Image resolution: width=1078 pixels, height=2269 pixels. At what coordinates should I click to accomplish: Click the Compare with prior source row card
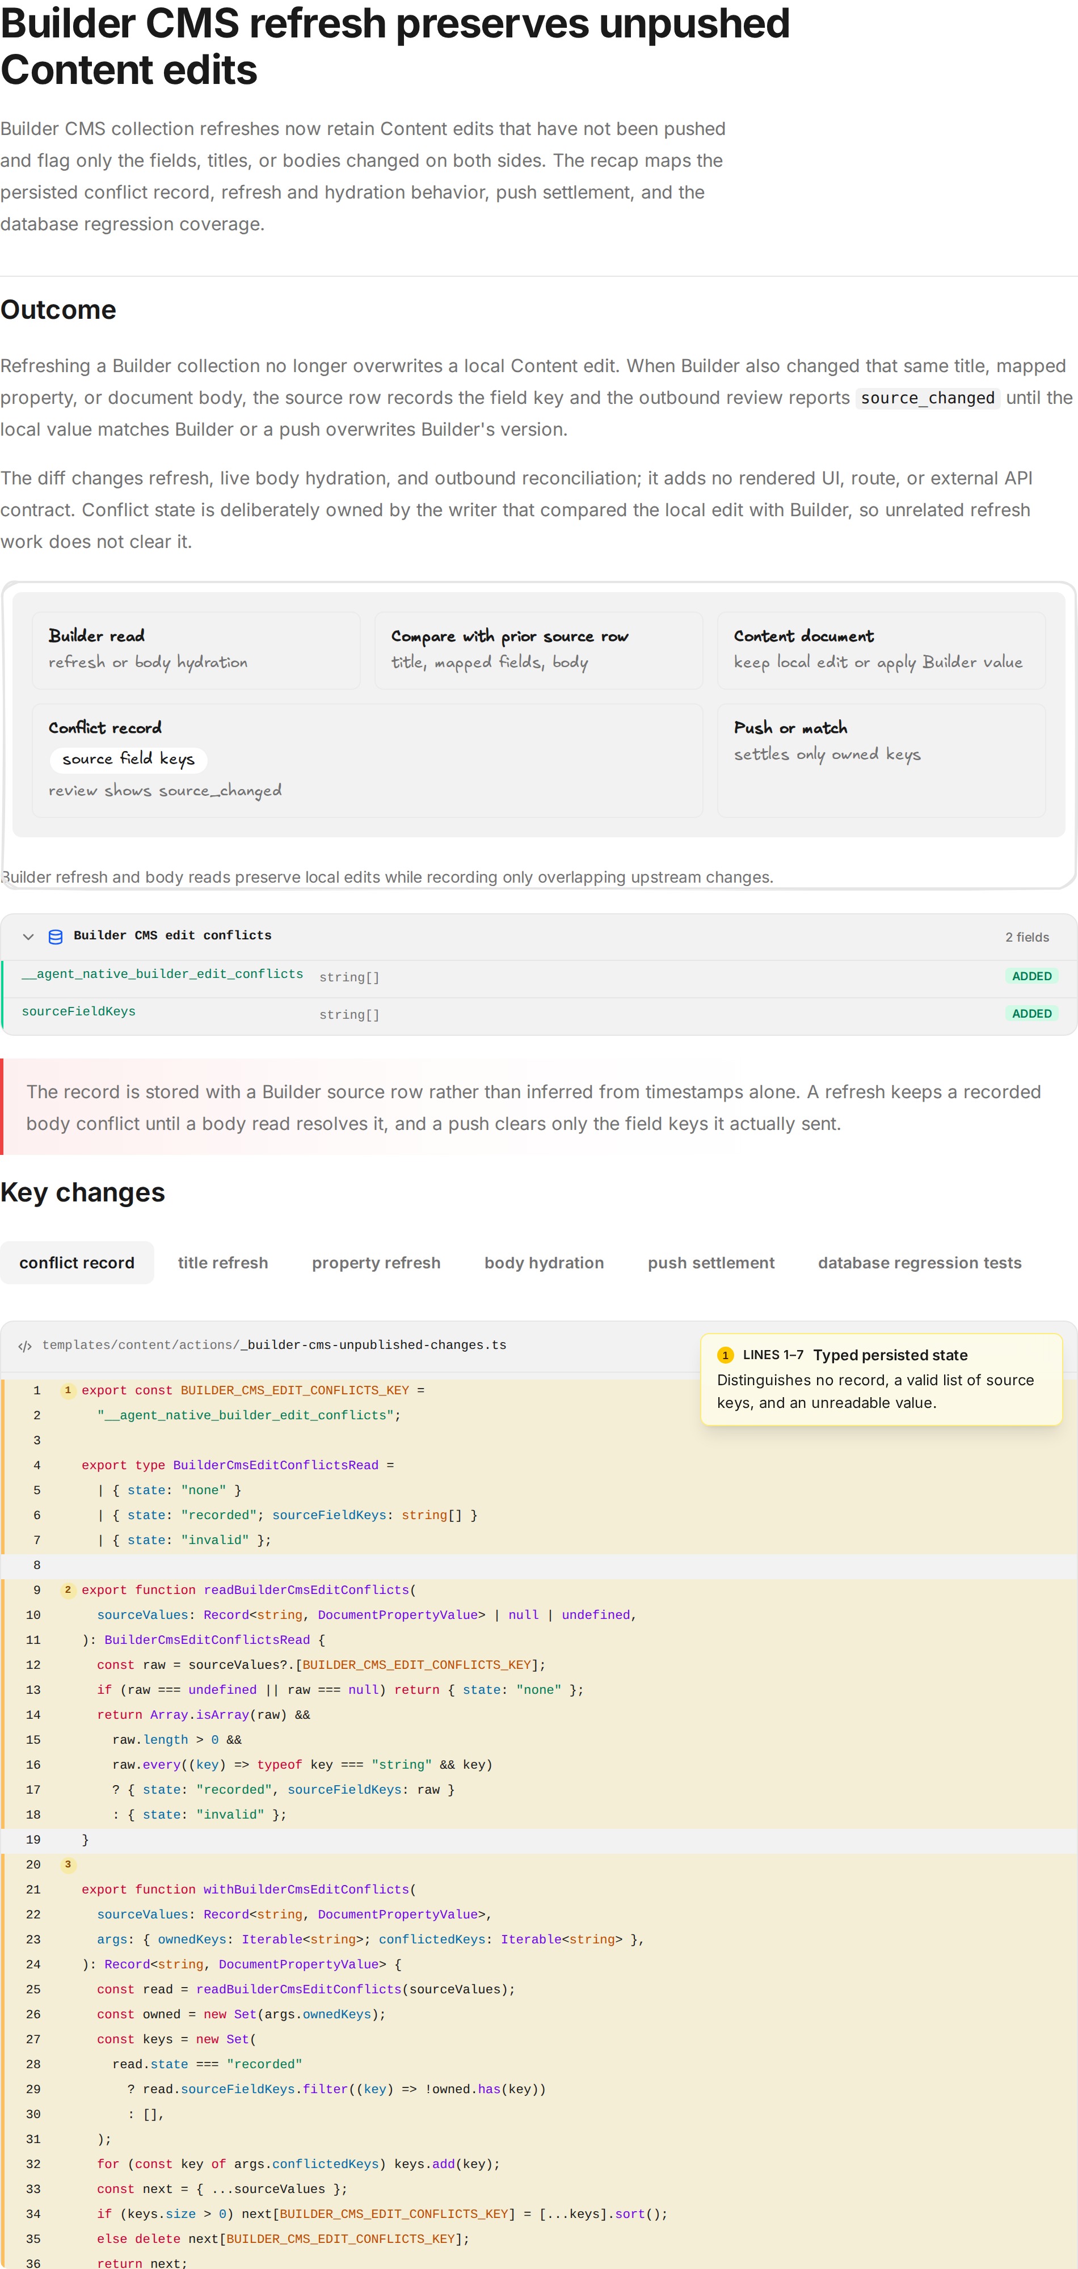[x=538, y=650]
